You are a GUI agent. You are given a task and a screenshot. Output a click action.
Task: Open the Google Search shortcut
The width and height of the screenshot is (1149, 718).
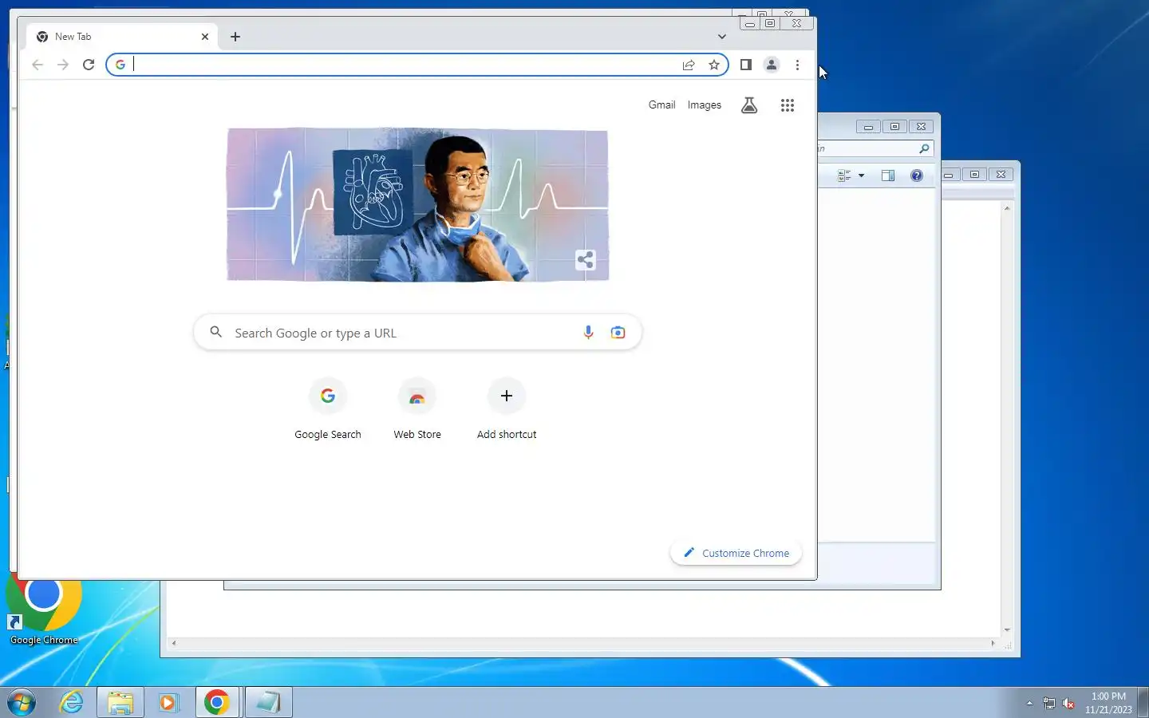(328, 408)
